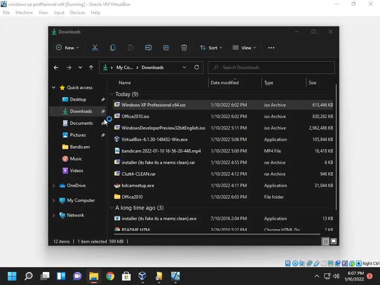
Task: Open VirtualBox File menu
Action: [6, 13]
